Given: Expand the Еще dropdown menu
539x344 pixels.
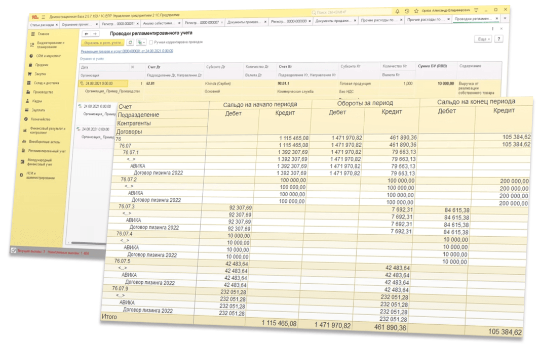Looking at the screenshot, I should (482, 39).
